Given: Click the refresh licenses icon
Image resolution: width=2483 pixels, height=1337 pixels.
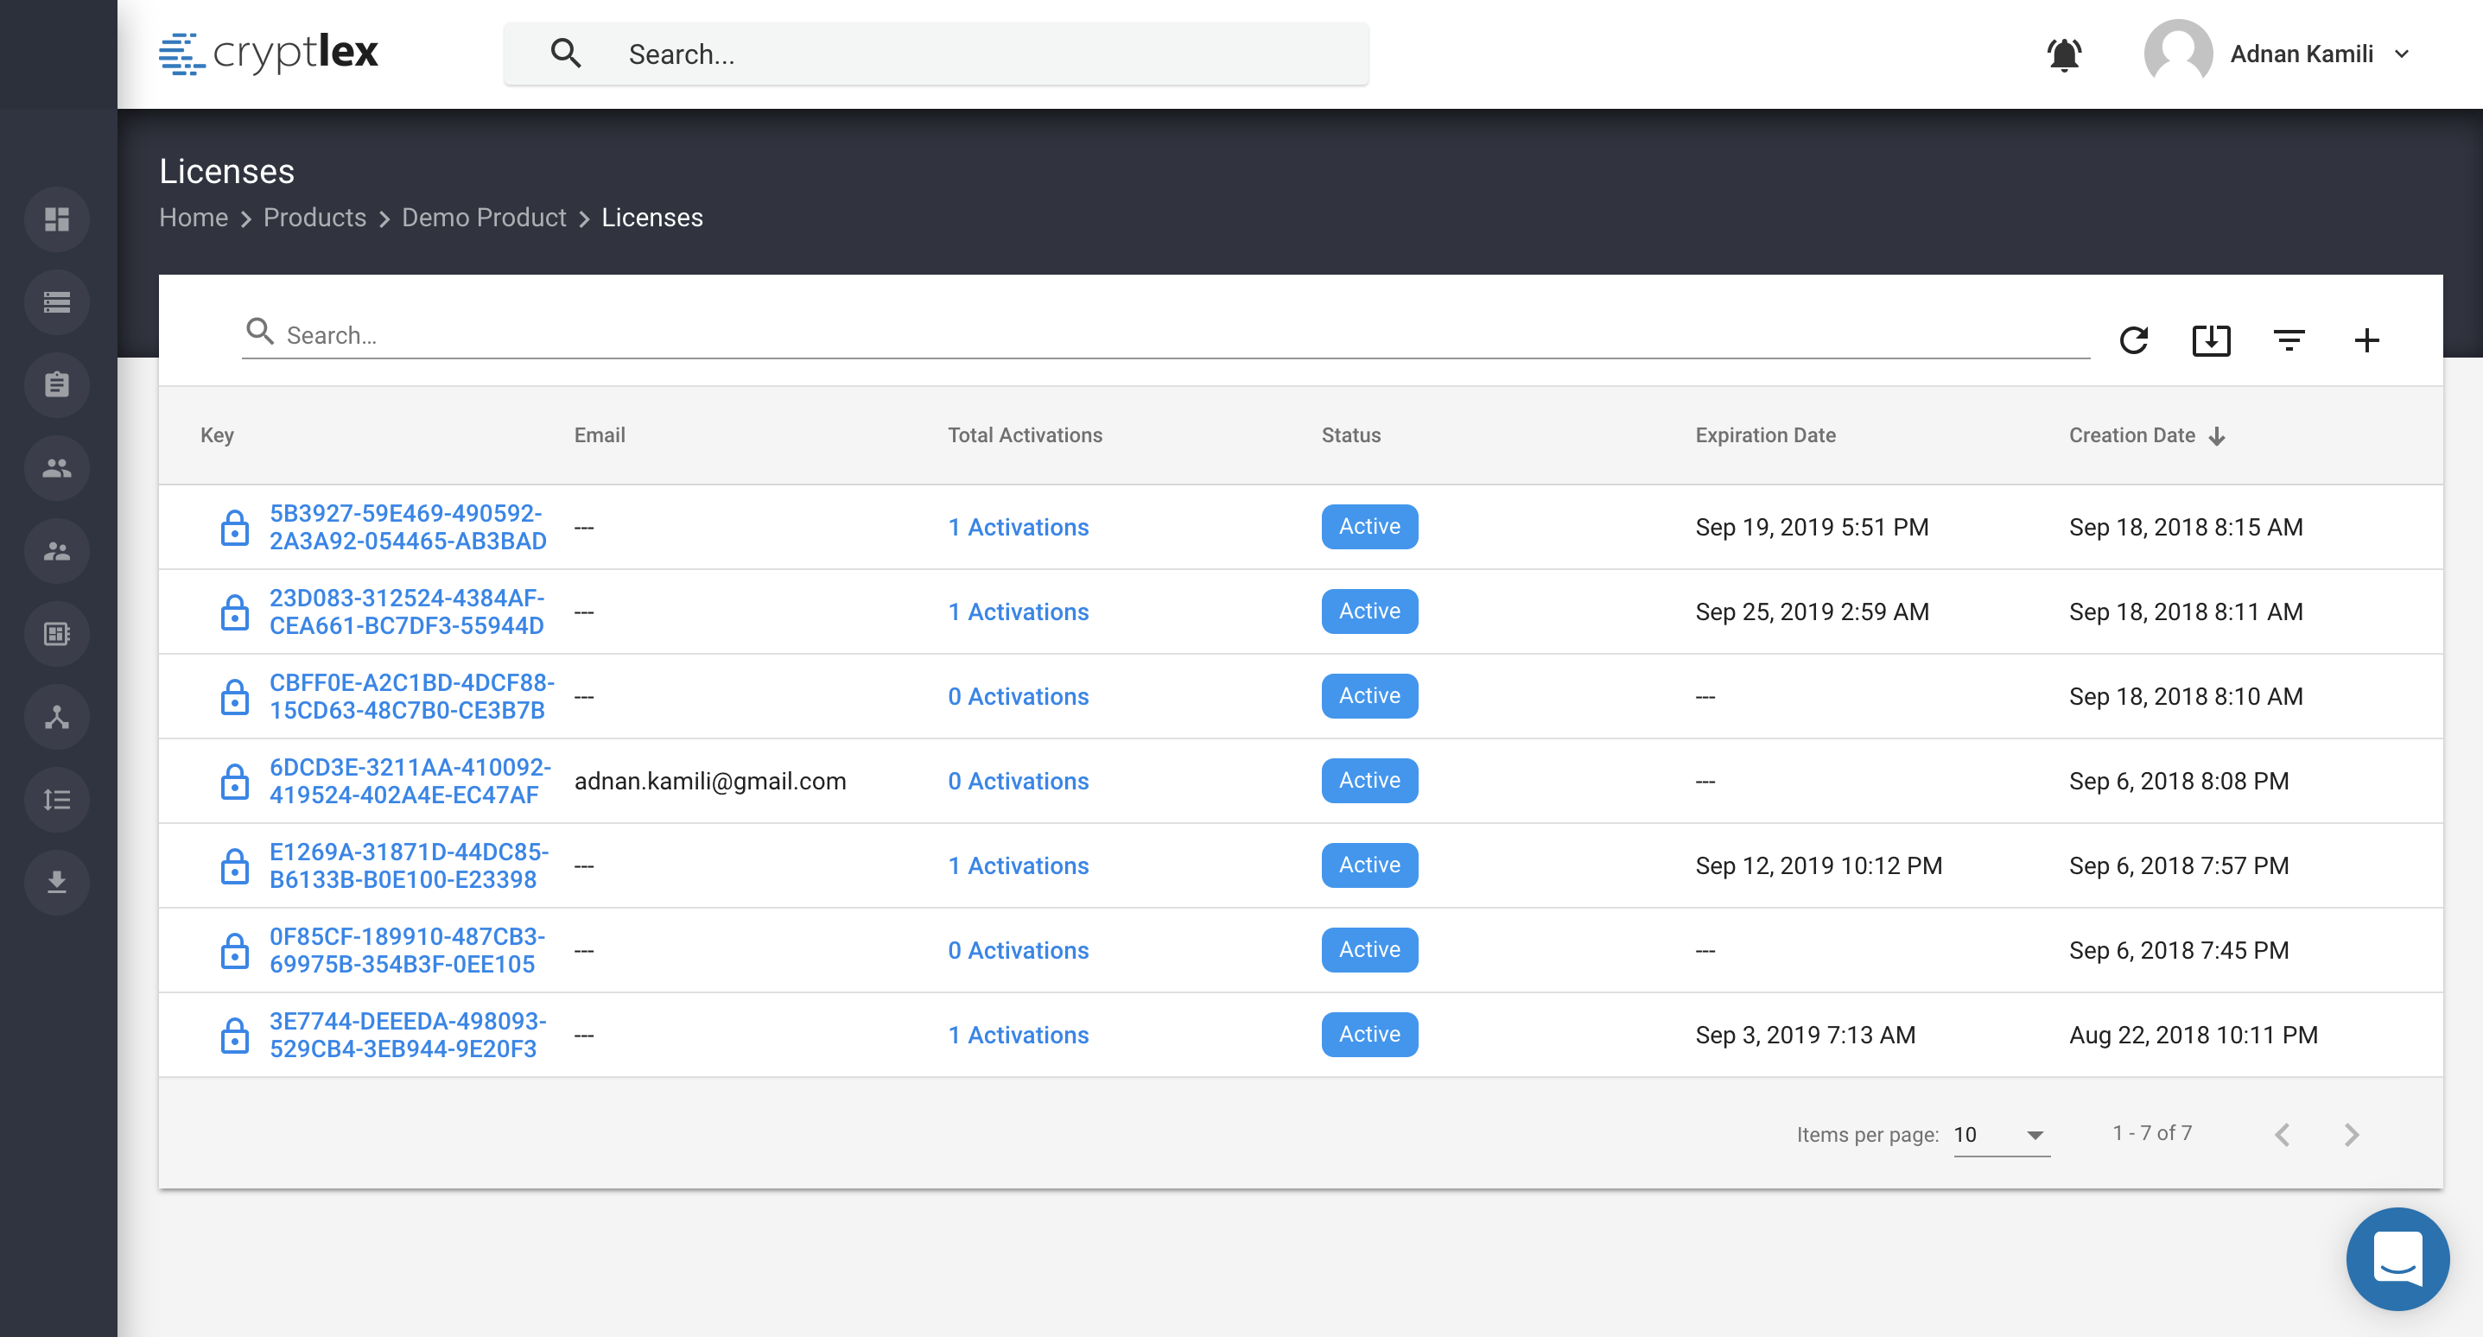Looking at the screenshot, I should (2133, 339).
